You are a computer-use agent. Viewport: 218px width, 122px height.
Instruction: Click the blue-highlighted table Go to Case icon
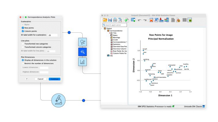pos(156,20)
